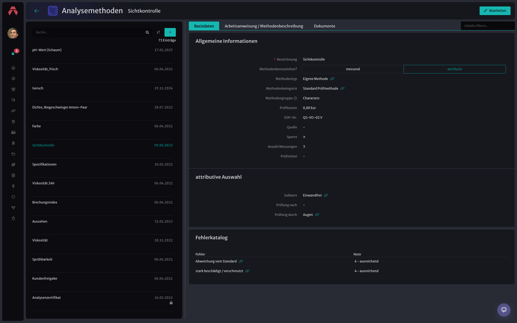This screenshot has width=517, height=323.
Task: Click link icon next to Eigene Methode
Action: pos(332,79)
